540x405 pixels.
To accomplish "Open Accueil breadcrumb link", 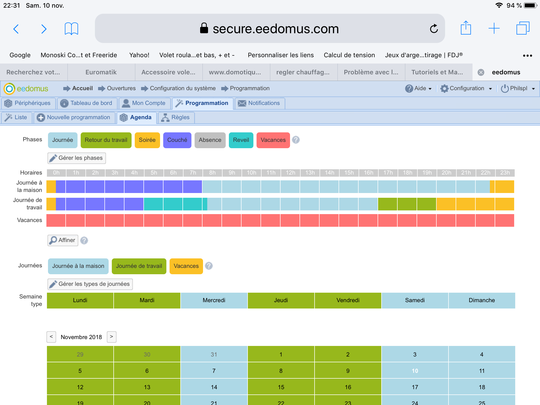I will pyautogui.click(x=83, y=88).
